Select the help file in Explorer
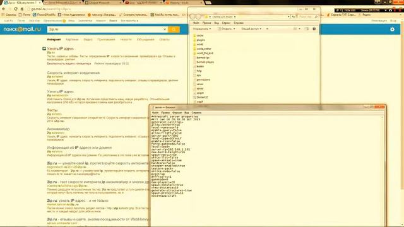The width and height of the screenshot is (404, 227). (x=198, y=71)
